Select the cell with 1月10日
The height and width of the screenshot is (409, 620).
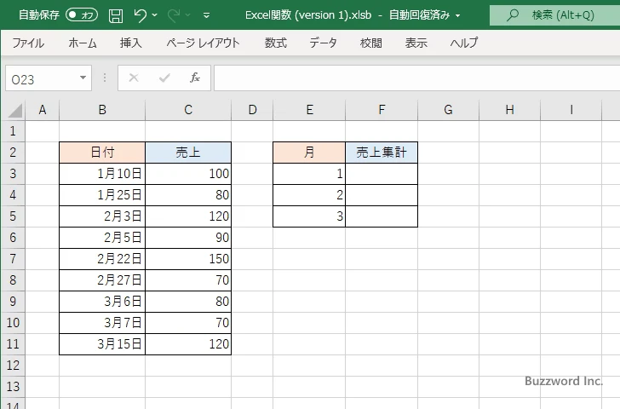102,174
